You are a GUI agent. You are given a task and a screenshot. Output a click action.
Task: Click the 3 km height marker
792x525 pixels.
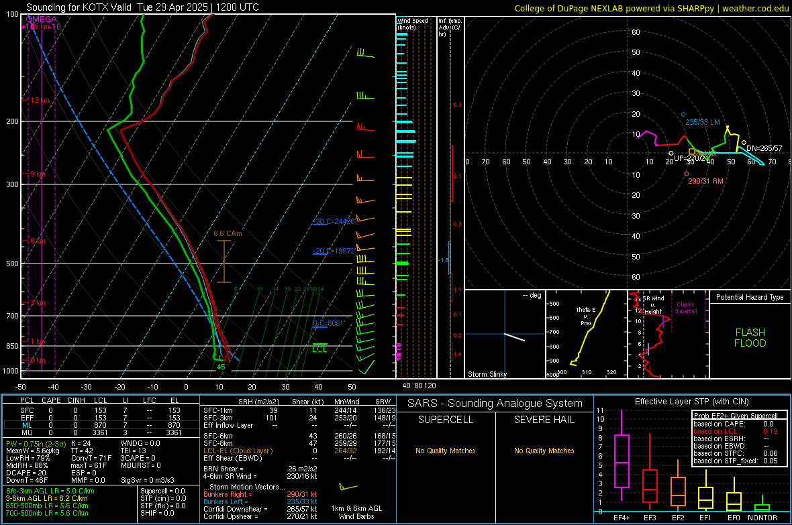38,302
